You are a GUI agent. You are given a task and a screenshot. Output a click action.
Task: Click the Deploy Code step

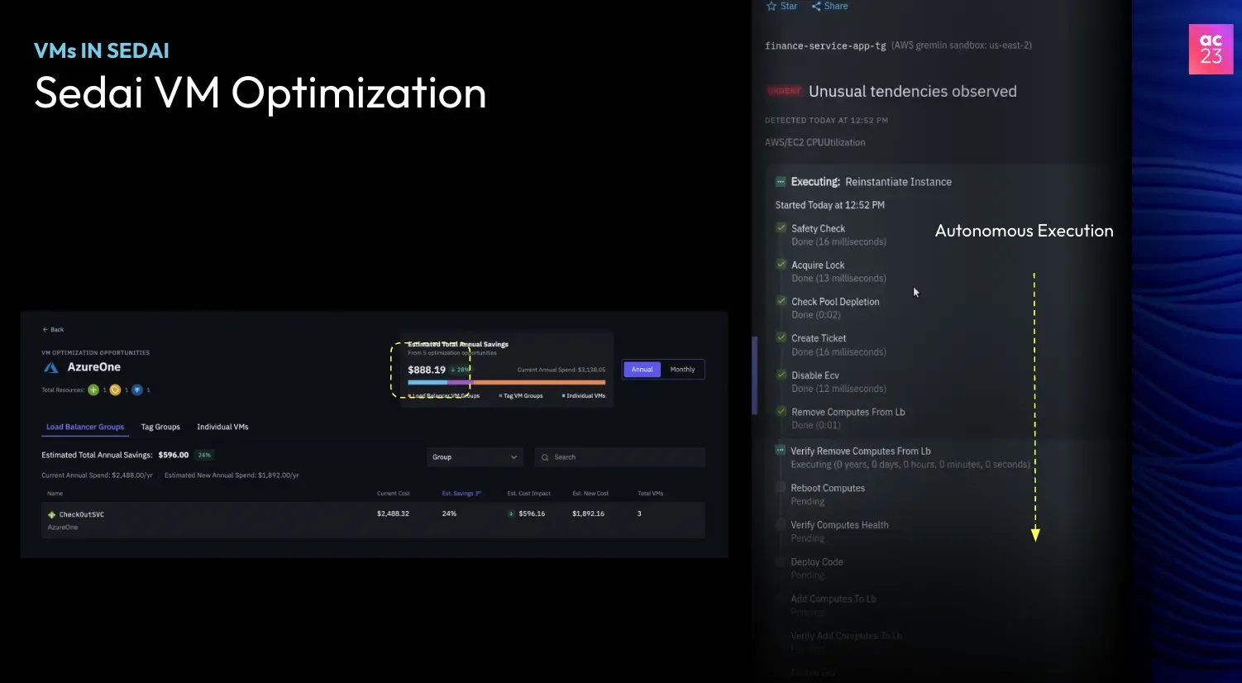[x=817, y=562]
